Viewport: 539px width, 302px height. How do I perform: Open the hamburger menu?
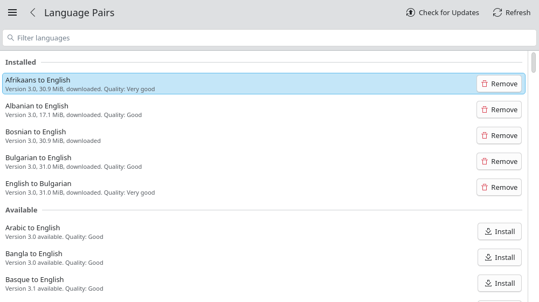coord(12,13)
